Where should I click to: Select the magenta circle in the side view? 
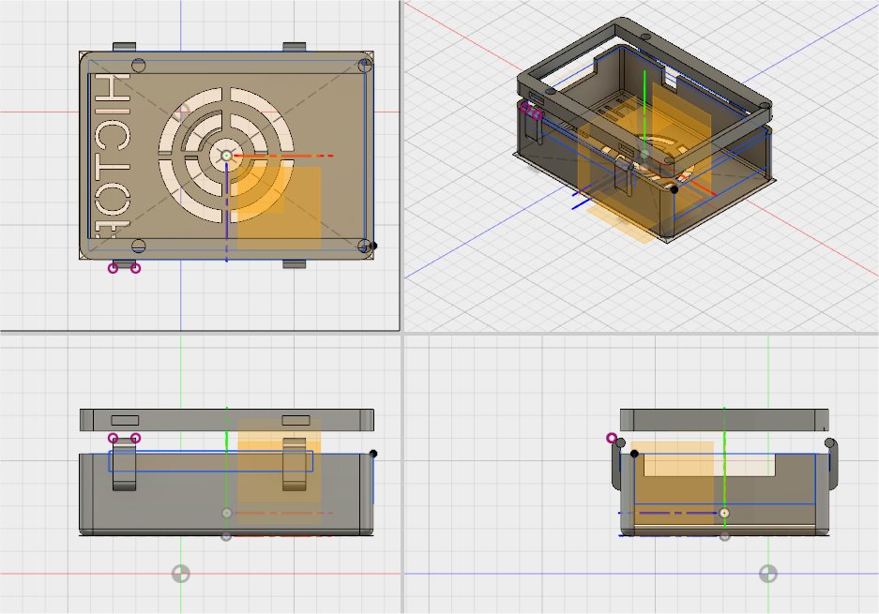613,438
